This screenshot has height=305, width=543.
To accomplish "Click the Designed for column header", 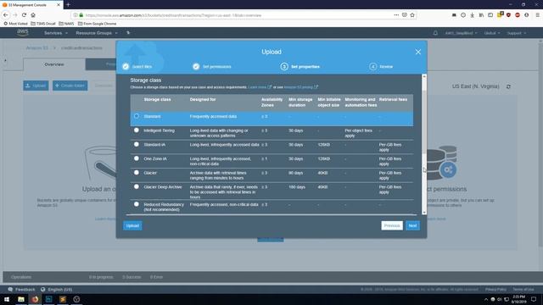I will 203,100.
